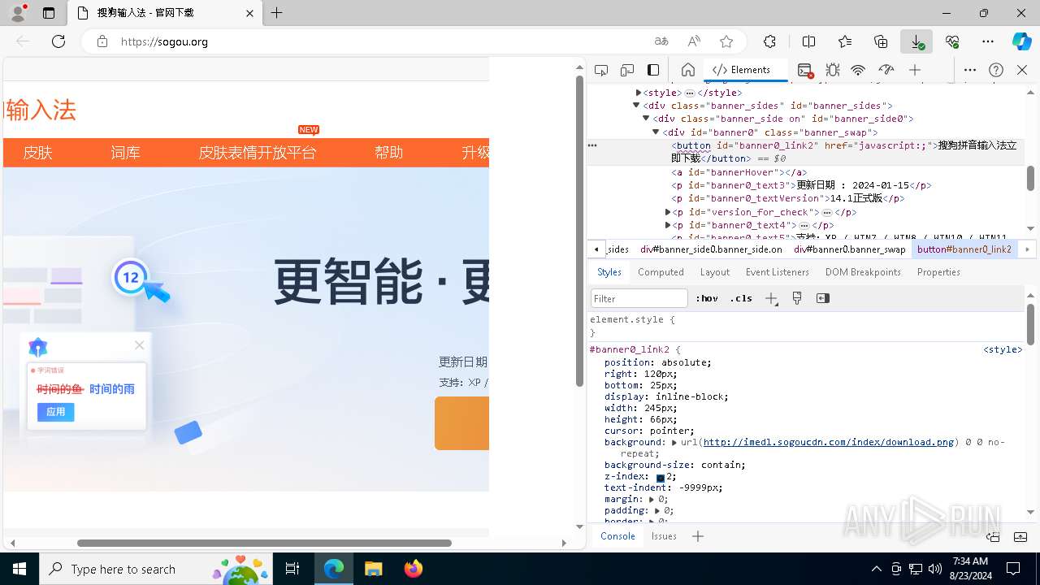
Task: Open the Copilot sidebar icon
Action: click(1022, 41)
